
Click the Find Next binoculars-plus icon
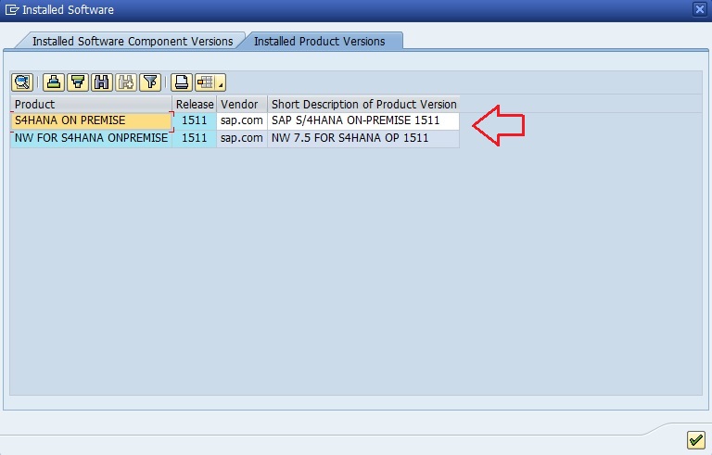[x=126, y=82]
